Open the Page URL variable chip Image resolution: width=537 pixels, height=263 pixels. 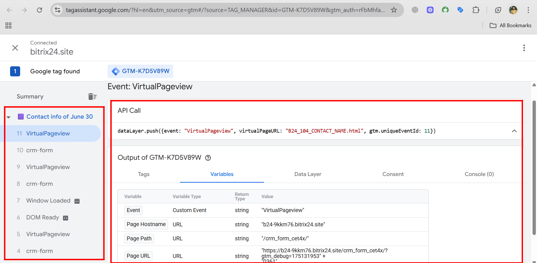[138, 256]
